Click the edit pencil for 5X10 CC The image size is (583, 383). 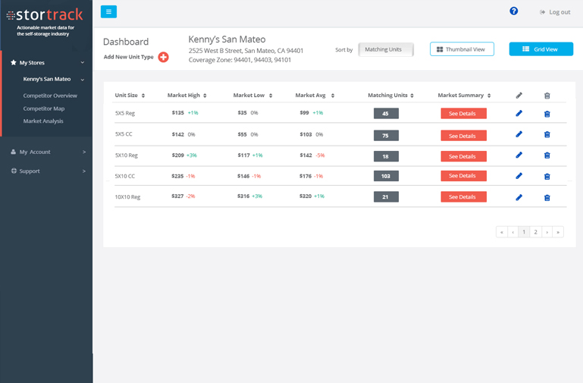[x=519, y=176]
